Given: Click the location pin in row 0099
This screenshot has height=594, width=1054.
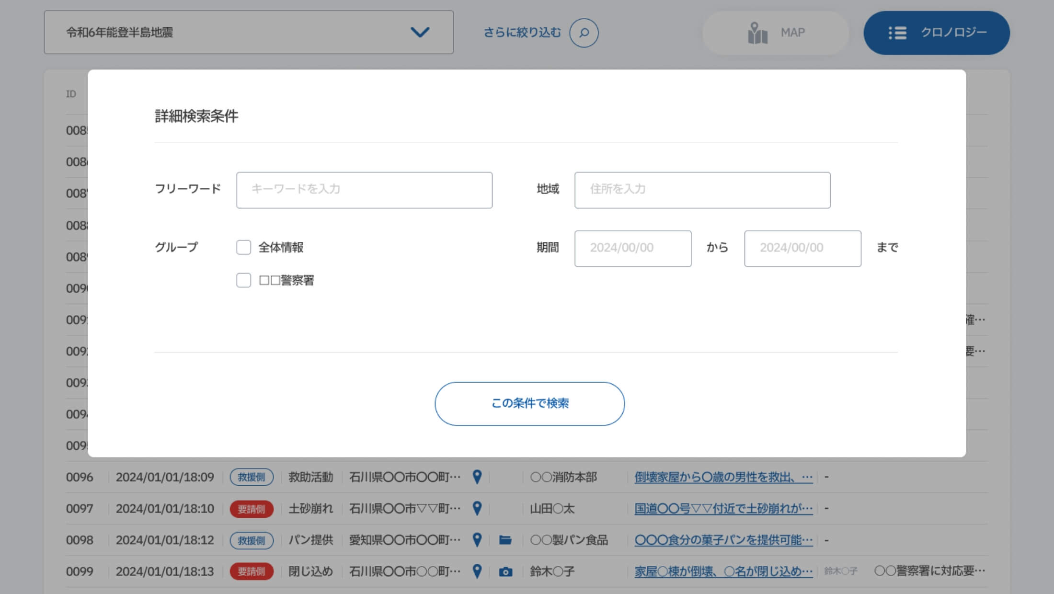Looking at the screenshot, I should pyautogui.click(x=477, y=571).
